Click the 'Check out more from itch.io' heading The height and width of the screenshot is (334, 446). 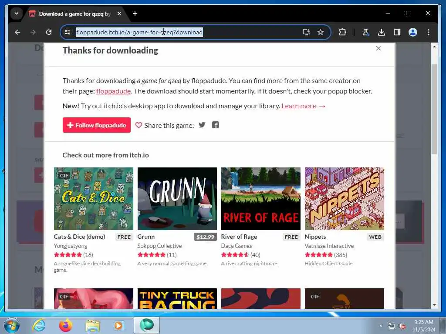click(x=105, y=155)
